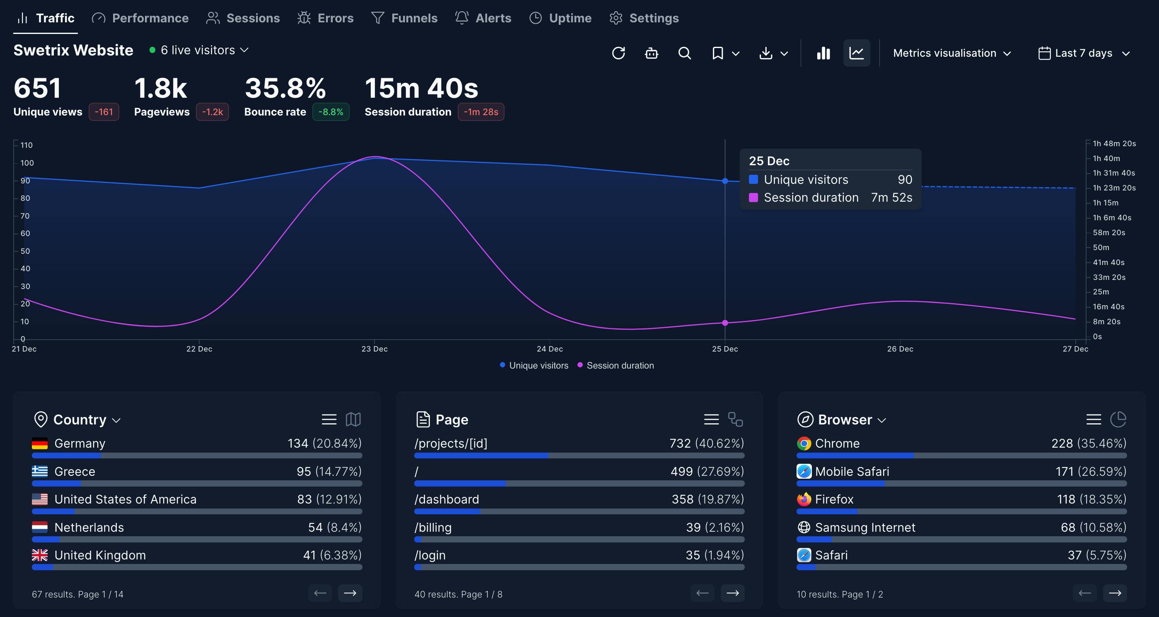The height and width of the screenshot is (617, 1159).
Task: Switch to the Performance tab
Action: pyautogui.click(x=140, y=18)
